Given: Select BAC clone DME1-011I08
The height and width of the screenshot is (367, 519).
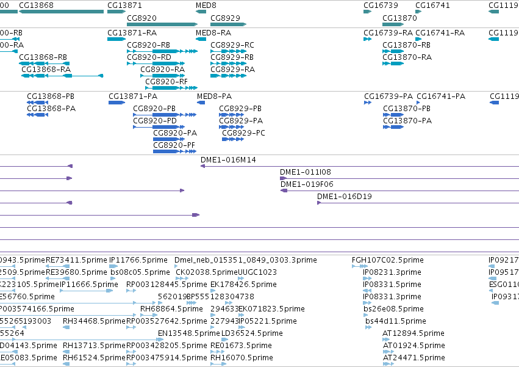Looking at the screenshot, I should [399, 179].
